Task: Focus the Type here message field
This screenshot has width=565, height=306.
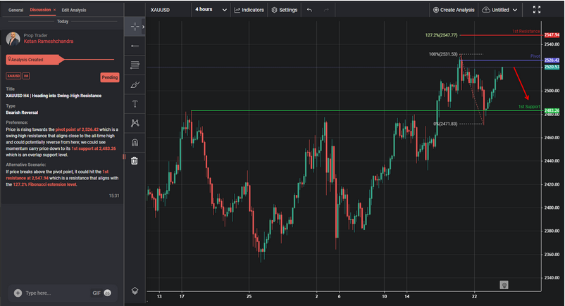Action: tap(56, 293)
